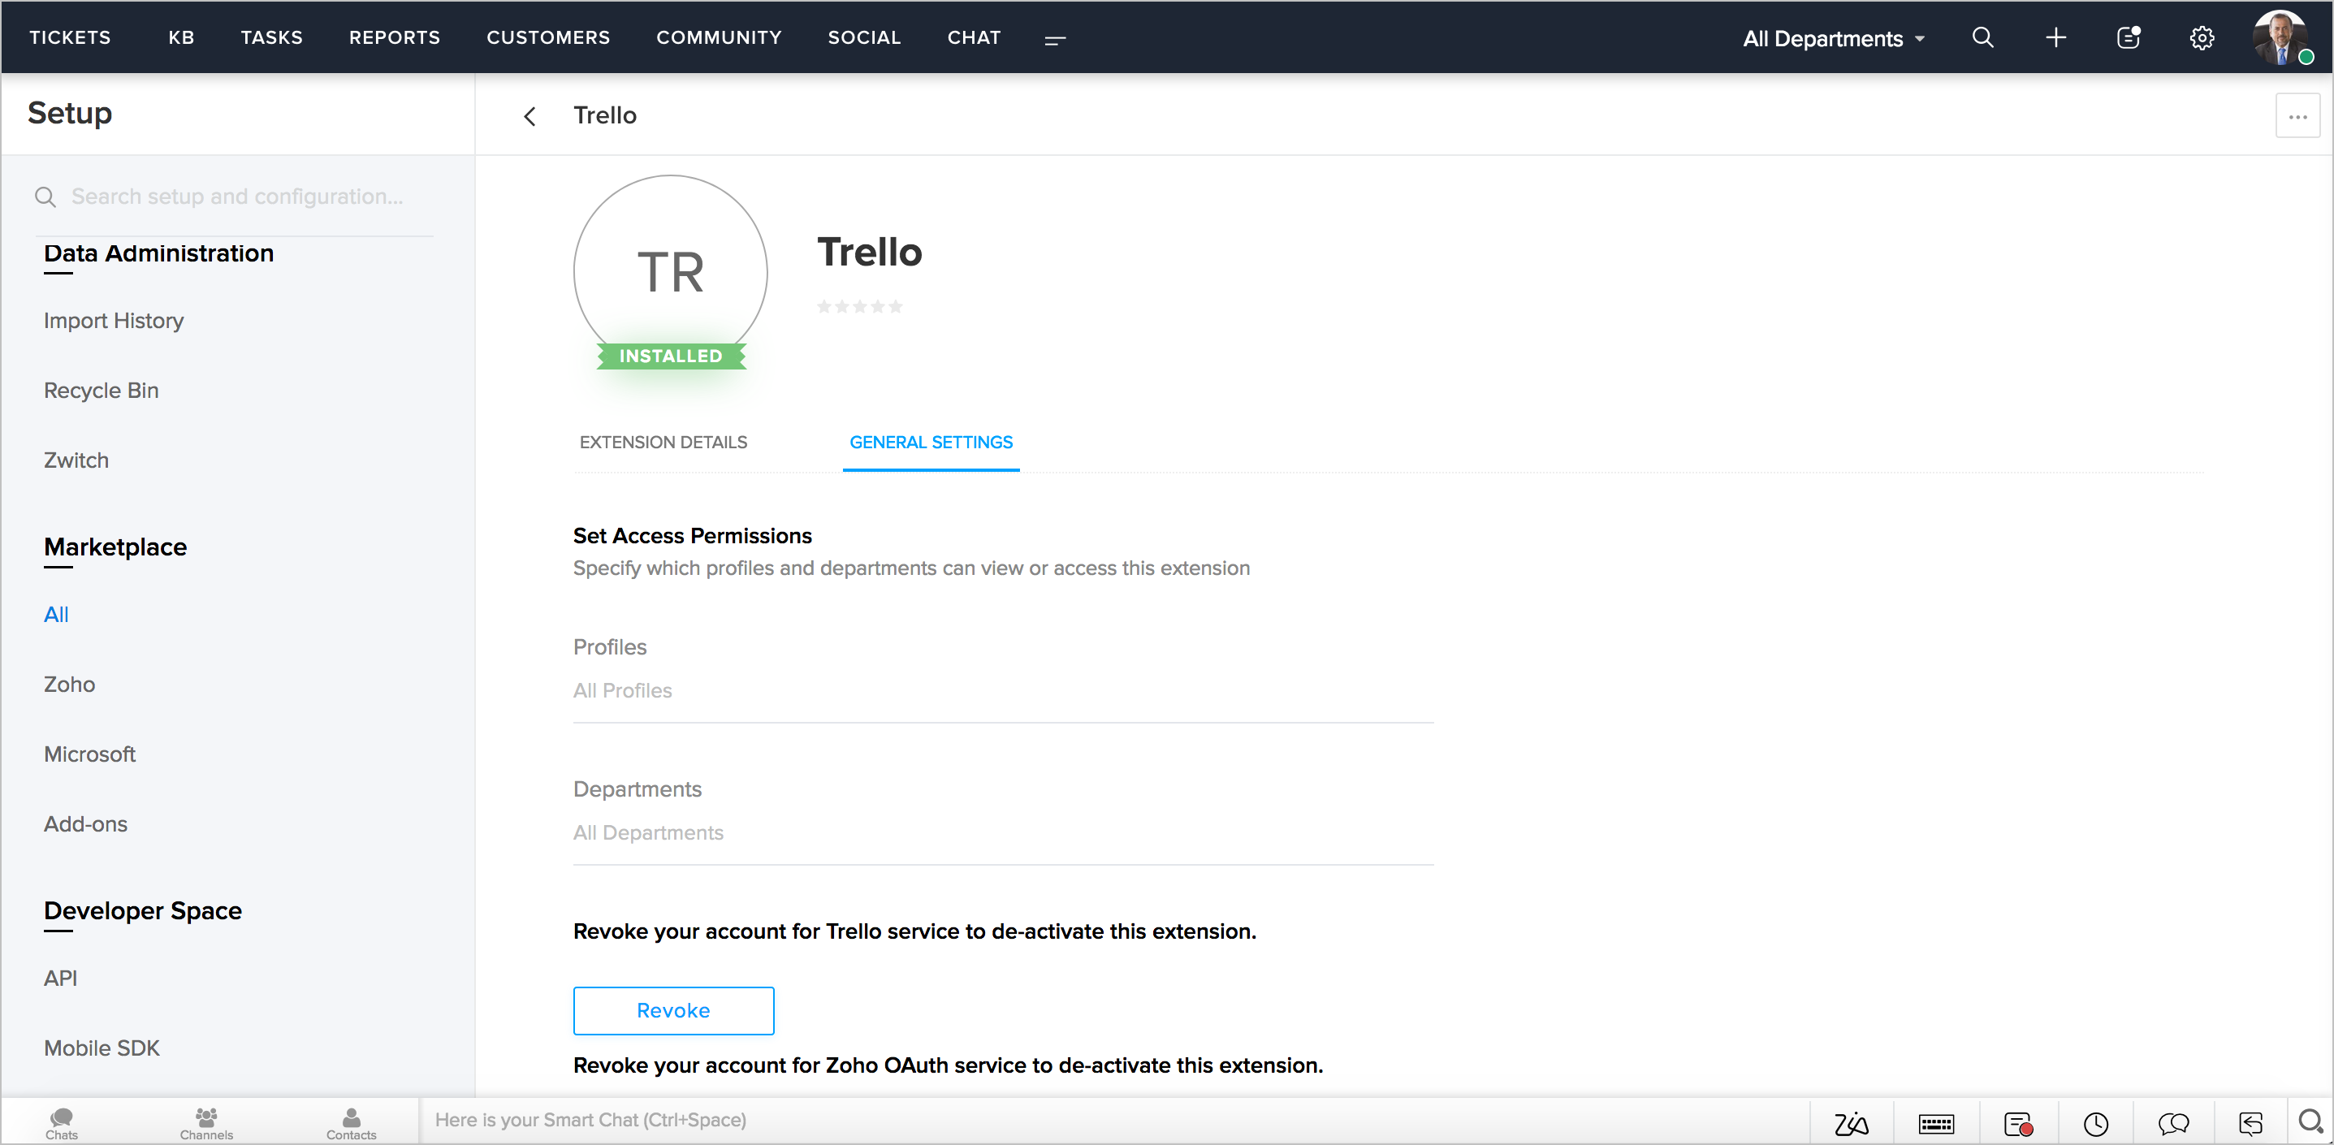Viewport: 2334px width, 1145px height.
Task: Open Channels in the bottom bar
Action: pyautogui.click(x=206, y=1123)
